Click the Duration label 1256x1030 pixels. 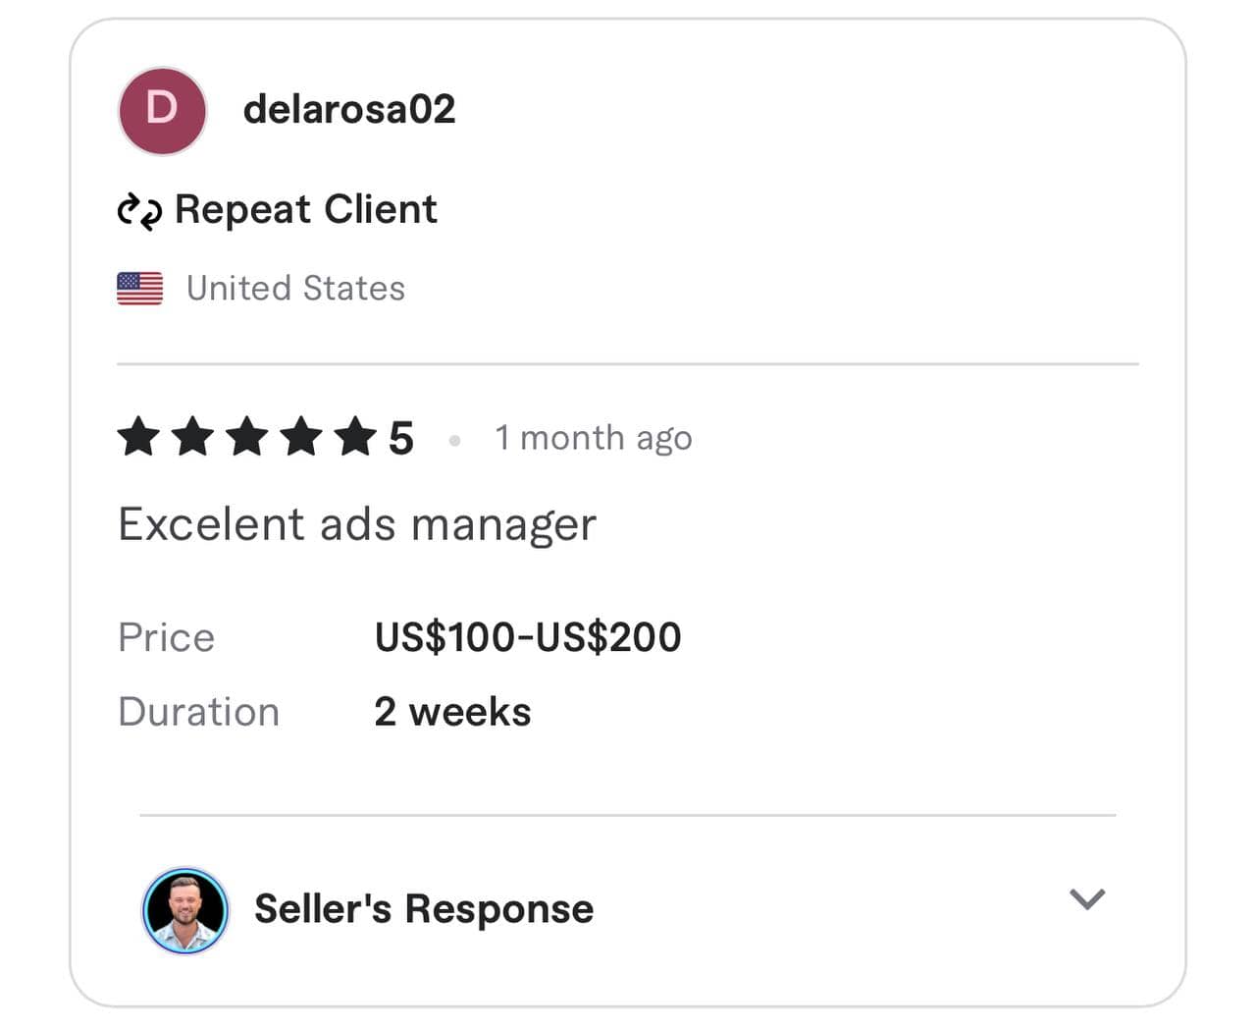pos(198,712)
